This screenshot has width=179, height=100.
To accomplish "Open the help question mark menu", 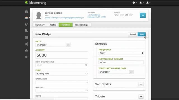I will point(134,2).
